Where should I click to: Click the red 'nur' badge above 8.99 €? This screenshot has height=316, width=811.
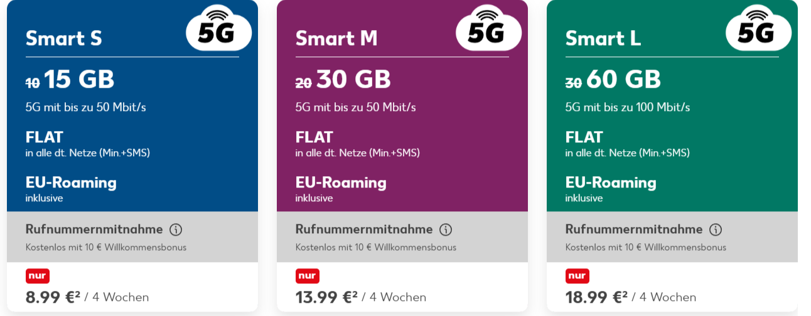coord(38,276)
